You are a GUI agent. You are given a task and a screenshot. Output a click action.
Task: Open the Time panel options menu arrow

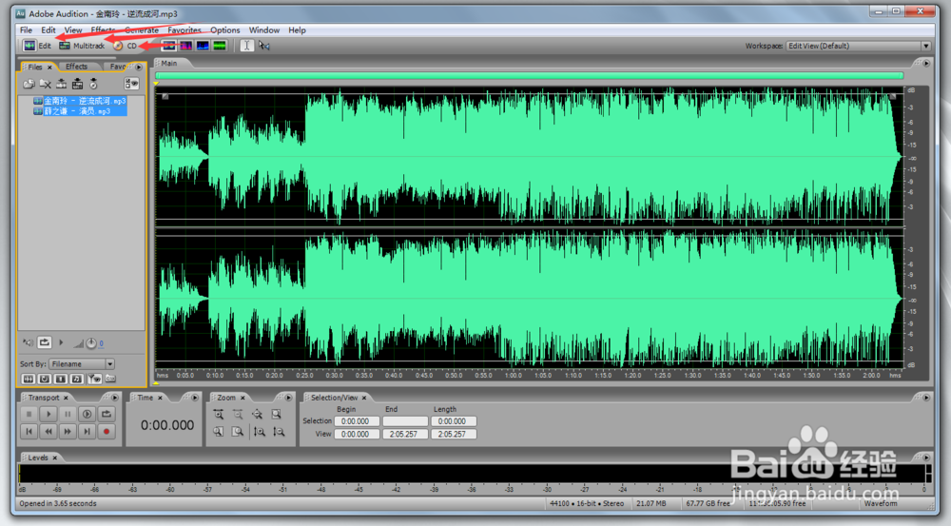coord(195,398)
